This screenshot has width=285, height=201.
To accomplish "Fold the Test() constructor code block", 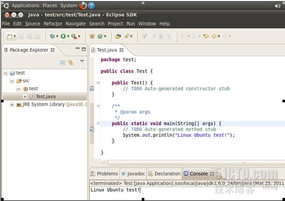I will [x=98, y=83].
